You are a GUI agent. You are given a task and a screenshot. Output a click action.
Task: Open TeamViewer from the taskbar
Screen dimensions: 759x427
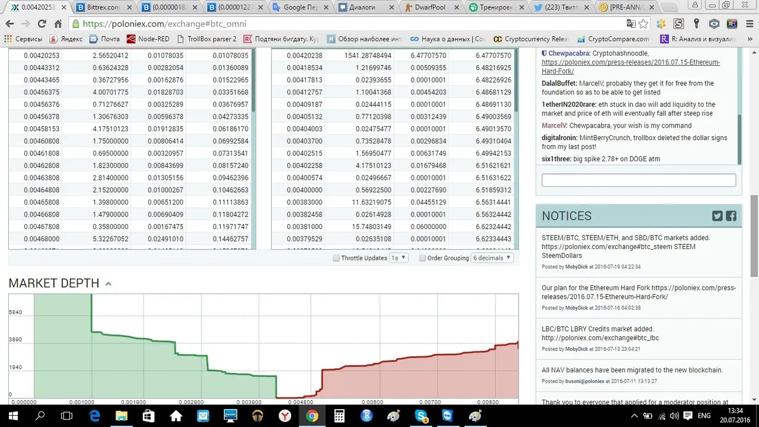pyautogui.click(x=448, y=416)
